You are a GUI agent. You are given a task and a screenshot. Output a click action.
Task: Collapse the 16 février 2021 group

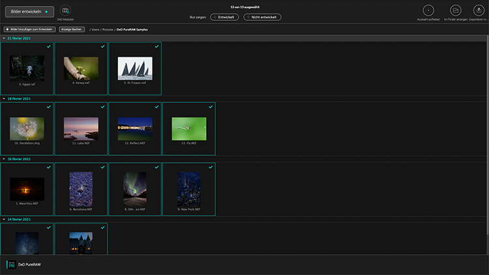[4, 159]
